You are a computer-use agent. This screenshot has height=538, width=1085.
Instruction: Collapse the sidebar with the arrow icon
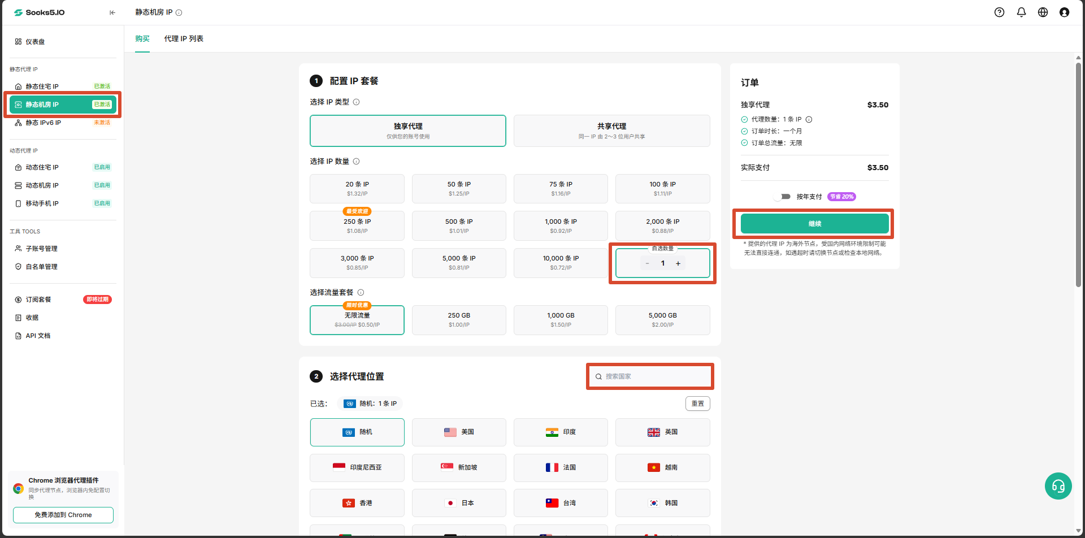pyautogui.click(x=112, y=12)
